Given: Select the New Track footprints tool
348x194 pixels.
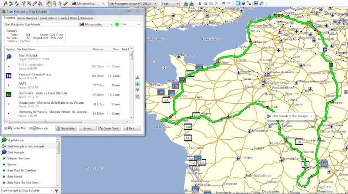Looking at the screenshot, I should [x=17, y=3].
